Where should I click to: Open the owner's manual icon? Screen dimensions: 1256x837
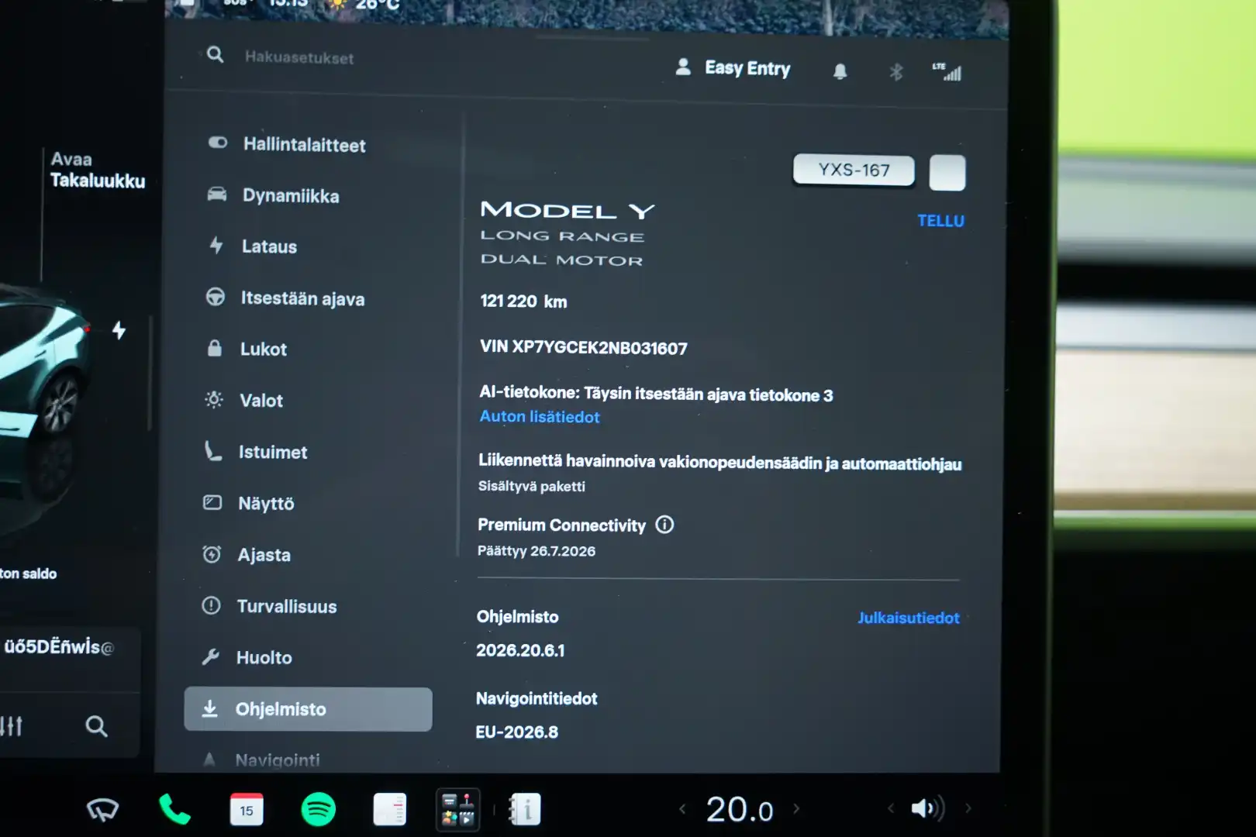click(524, 810)
